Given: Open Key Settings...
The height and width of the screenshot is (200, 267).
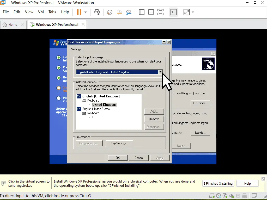Looking at the screenshot, I should click(119, 143).
